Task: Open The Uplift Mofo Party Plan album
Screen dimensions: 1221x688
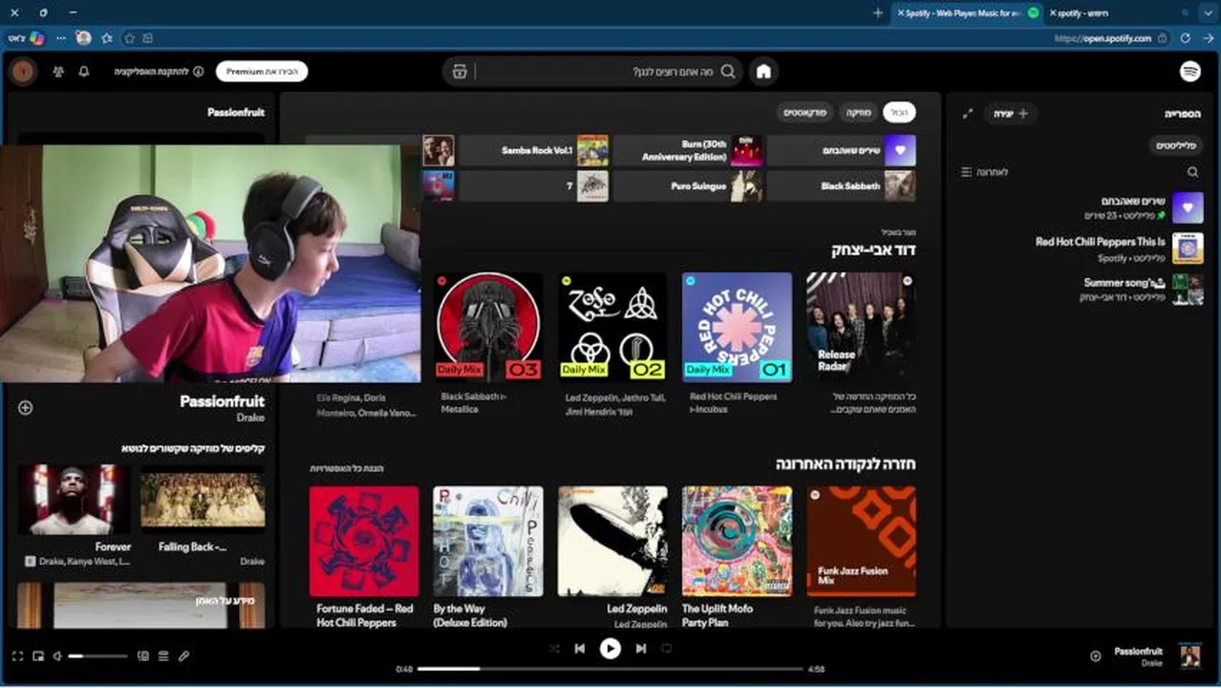Action: [x=737, y=555]
